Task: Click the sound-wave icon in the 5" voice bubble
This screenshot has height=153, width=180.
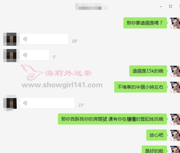Action: coord(25,55)
